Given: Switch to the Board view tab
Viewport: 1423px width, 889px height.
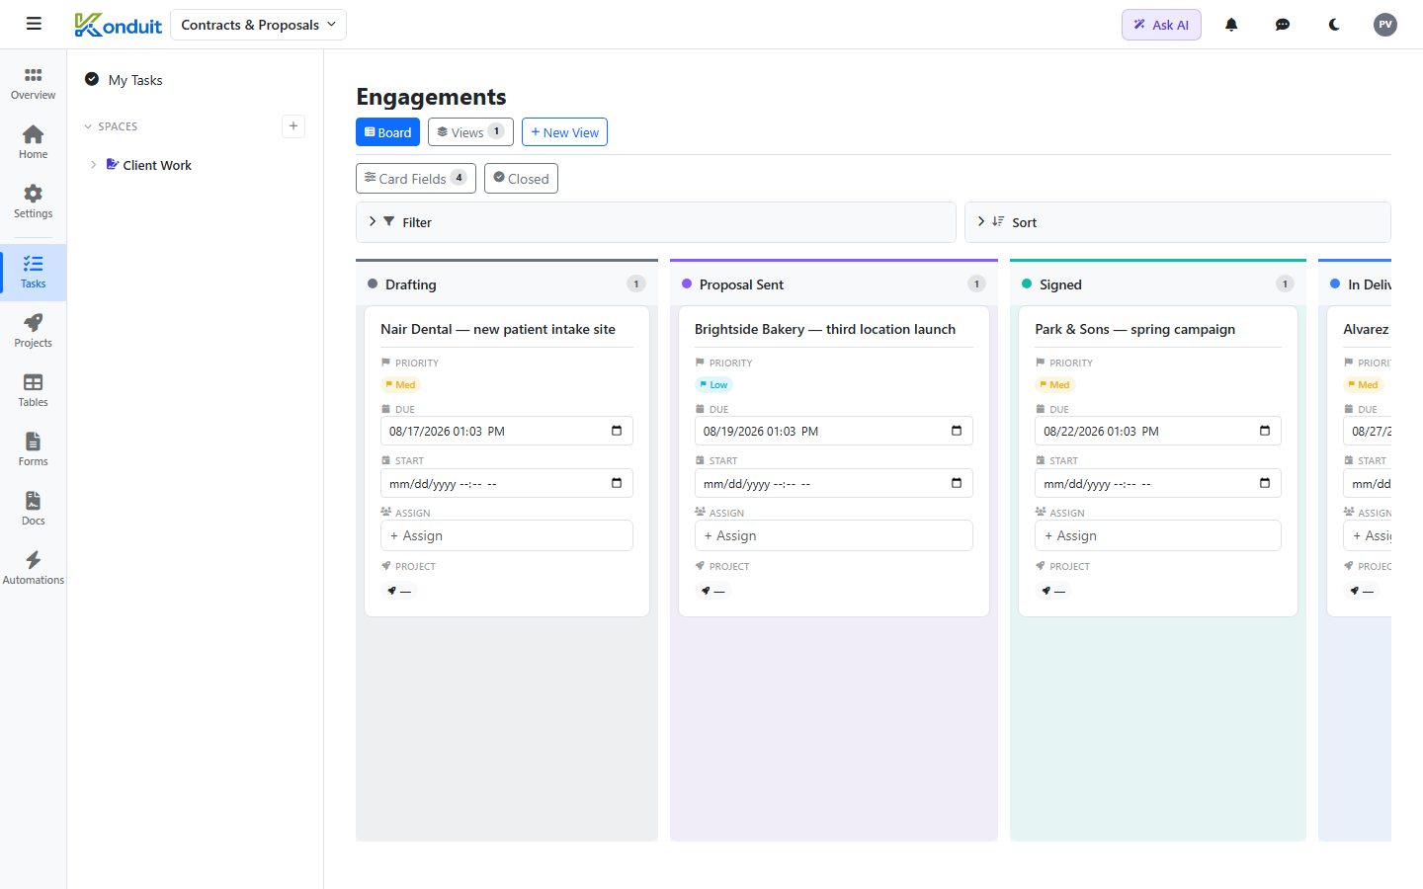Looking at the screenshot, I should (x=387, y=132).
